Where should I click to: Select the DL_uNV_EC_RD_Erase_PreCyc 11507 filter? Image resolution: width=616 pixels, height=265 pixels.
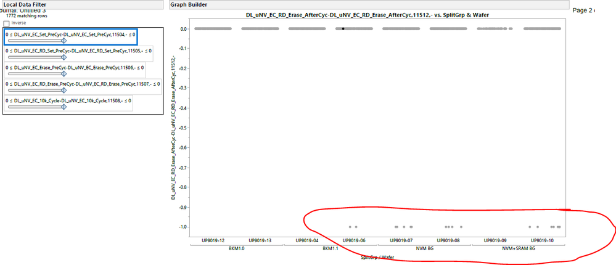(x=83, y=86)
